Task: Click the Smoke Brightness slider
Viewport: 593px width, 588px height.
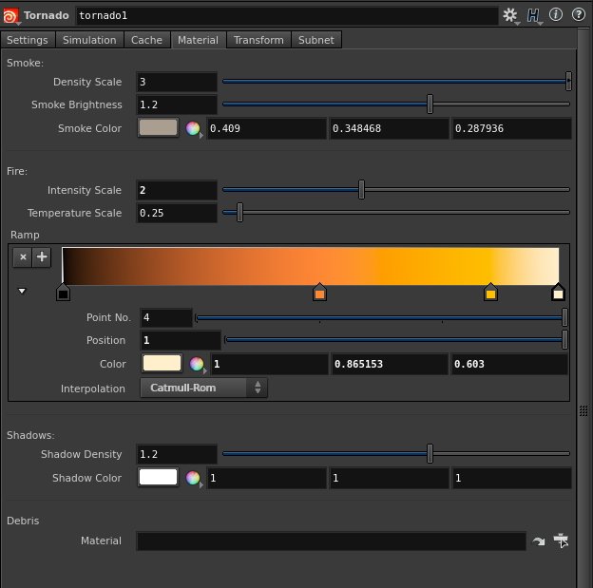Action: pyautogui.click(x=396, y=104)
